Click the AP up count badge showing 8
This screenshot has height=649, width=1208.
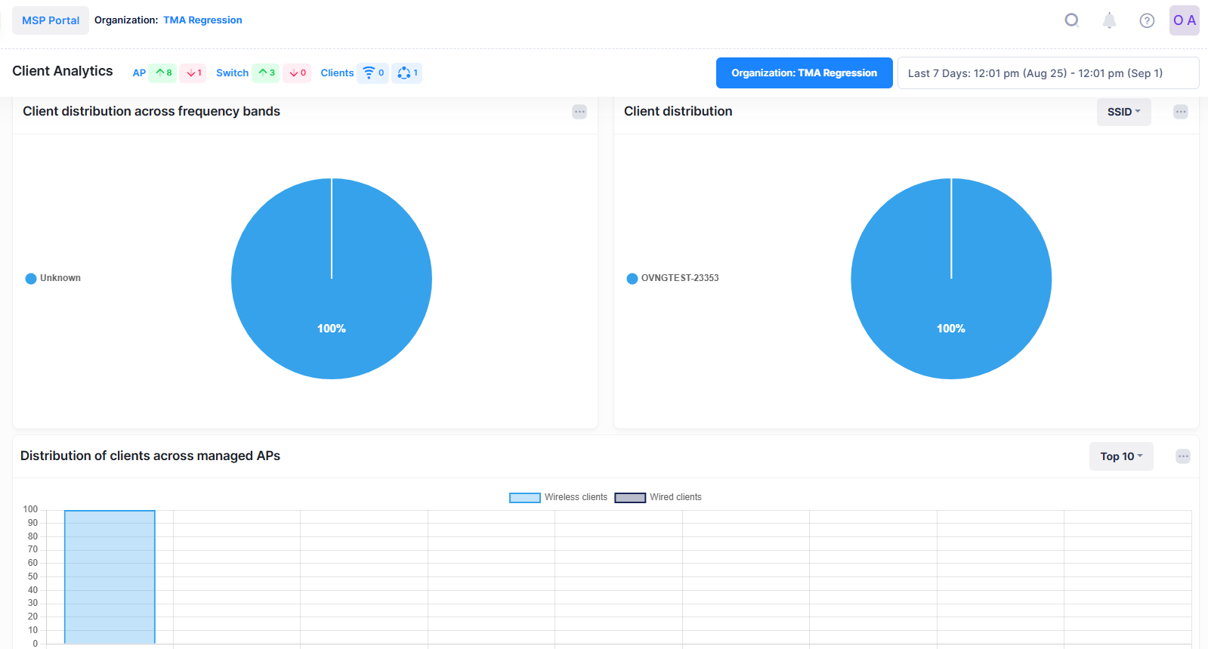[x=163, y=73]
